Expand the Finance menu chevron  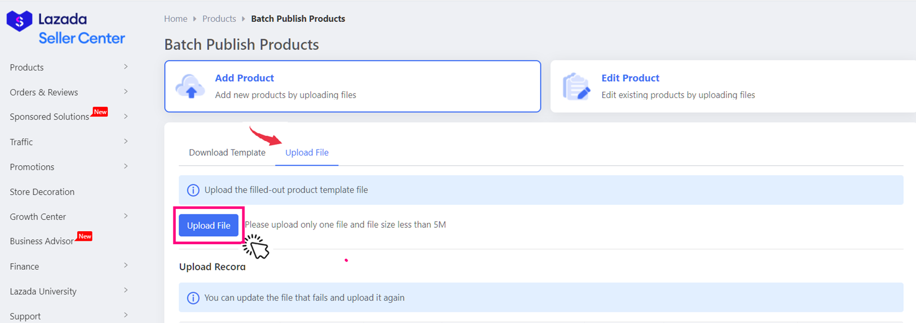(x=125, y=266)
